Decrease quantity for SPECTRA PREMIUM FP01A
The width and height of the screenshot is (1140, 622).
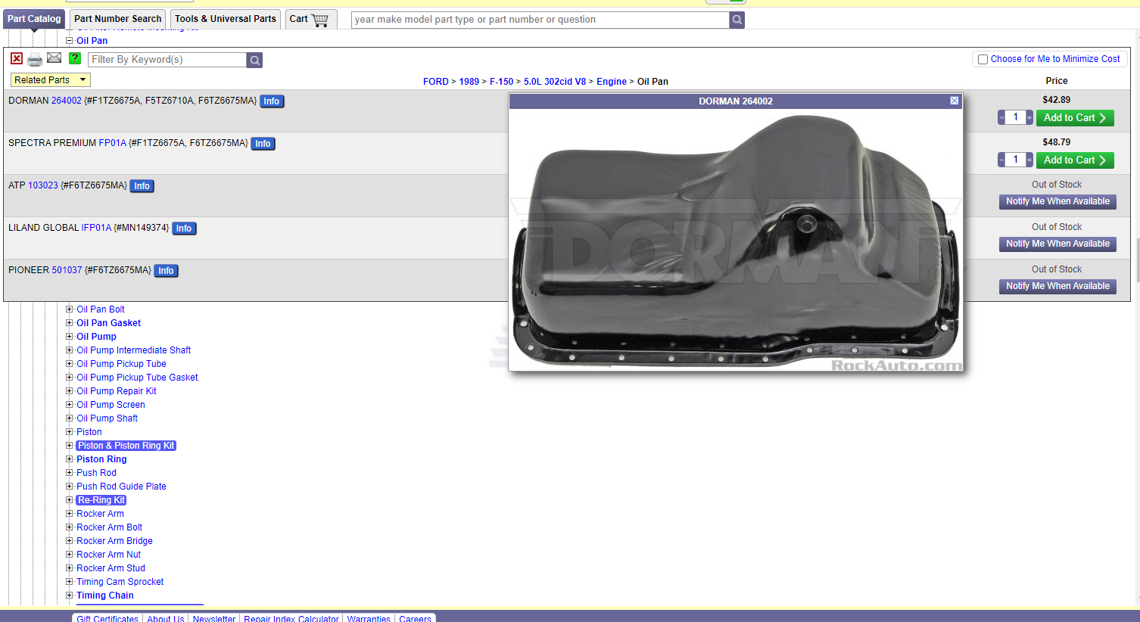(x=1001, y=160)
